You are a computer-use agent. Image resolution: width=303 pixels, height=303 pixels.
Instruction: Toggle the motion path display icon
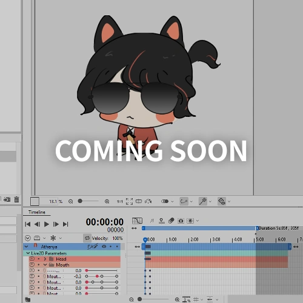tap(184, 201)
